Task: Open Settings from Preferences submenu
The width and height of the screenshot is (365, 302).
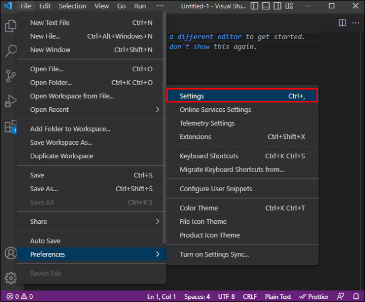Action: (x=242, y=96)
